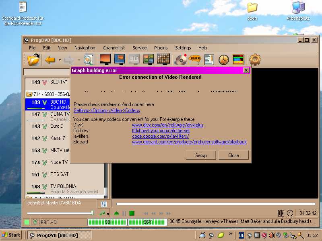Click the mosaic grid view icon
The width and height of the screenshot is (322, 241).
click(163, 59)
